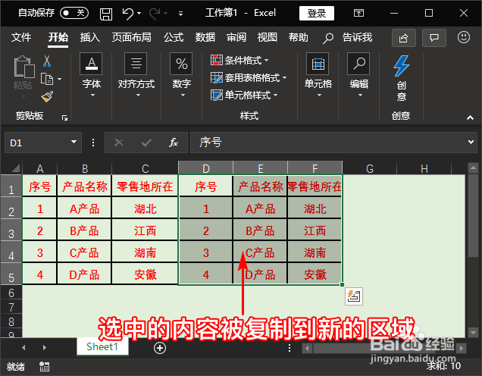This screenshot has width=482, height=376.
Task: Click the Redo icon
Action: (155, 14)
